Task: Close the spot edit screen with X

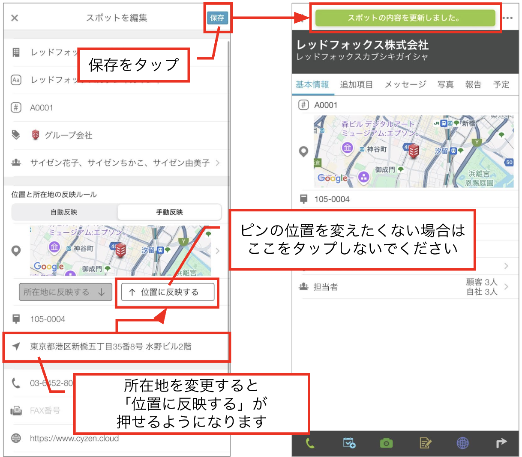Action: [15, 18]
